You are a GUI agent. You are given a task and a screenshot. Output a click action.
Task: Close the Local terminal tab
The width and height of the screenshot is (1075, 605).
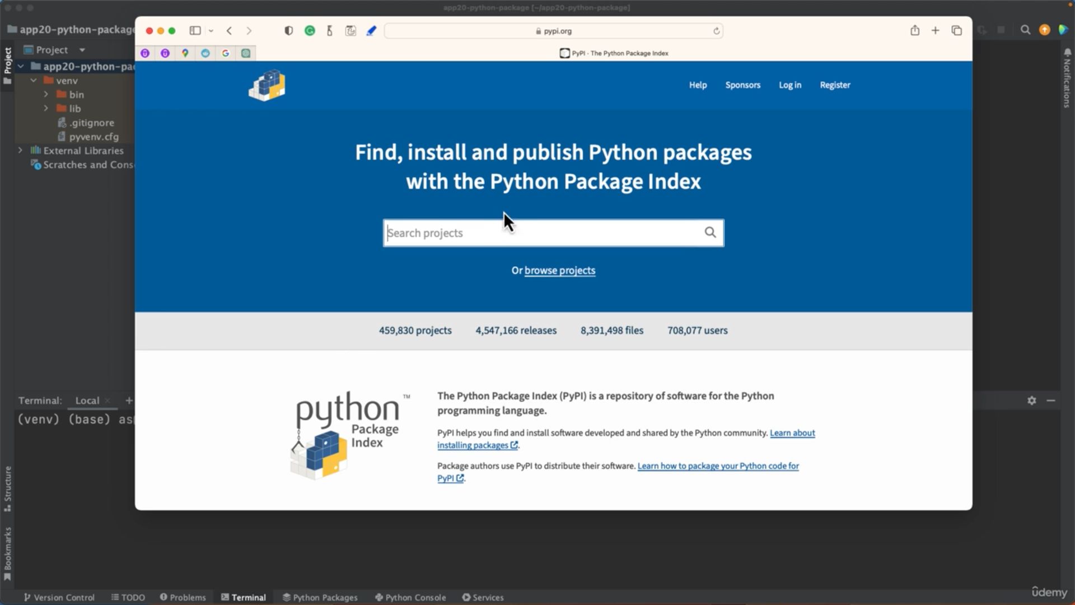(x=107, y=401)
